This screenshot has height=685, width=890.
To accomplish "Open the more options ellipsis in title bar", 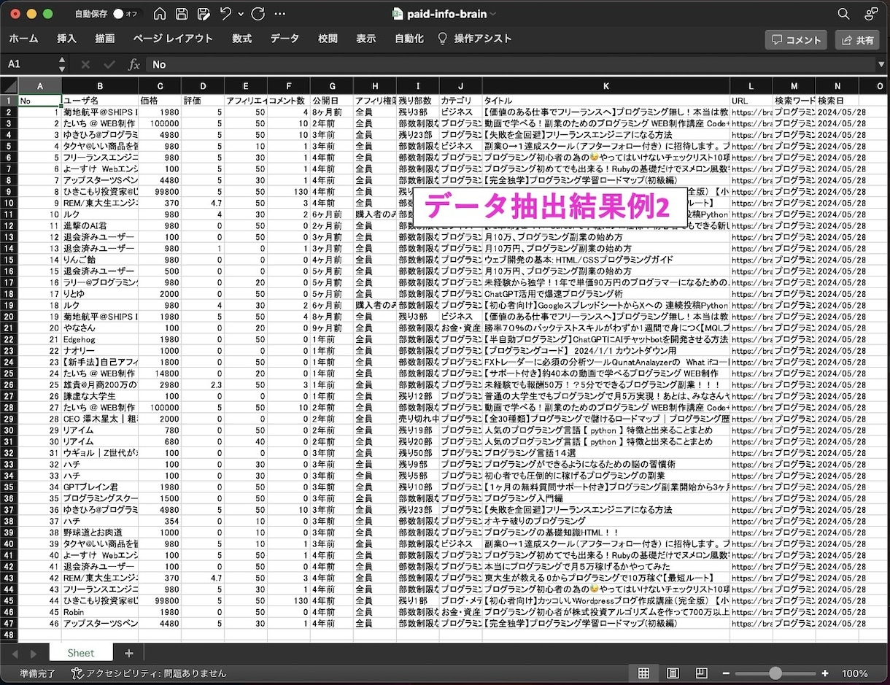I will [x=279, y=14].
